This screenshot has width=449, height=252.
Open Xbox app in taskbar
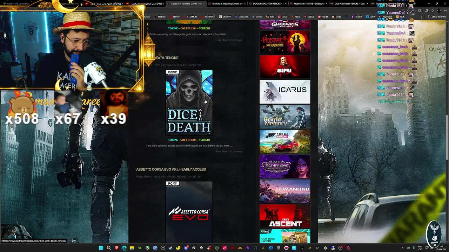click(147, 248)
